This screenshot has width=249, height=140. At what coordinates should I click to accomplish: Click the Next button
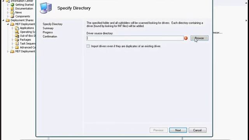point(178,130)
